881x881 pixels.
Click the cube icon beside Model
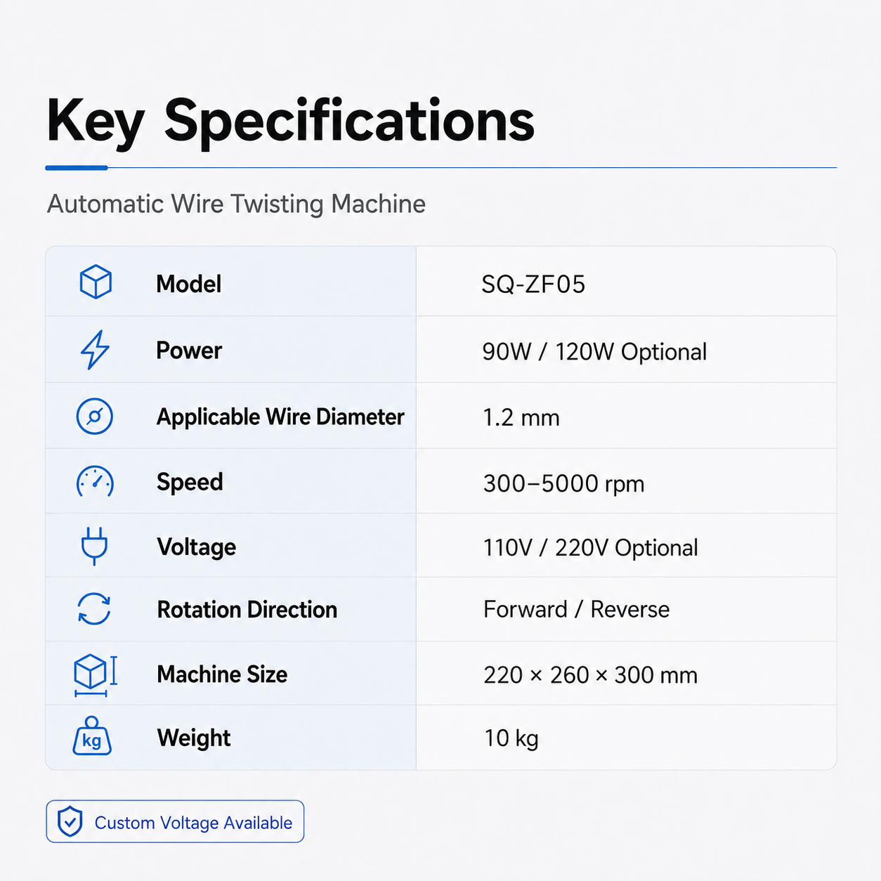pyautogui.click(x=96, y=282)
